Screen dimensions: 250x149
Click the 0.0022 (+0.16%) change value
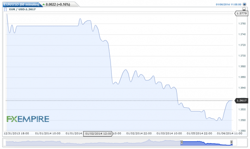[58, 5]
